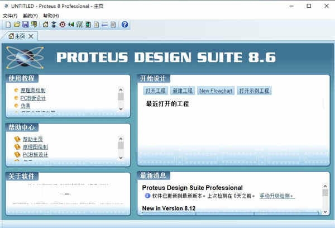
Task: Click the 帮助中心 scrollbar thumb
Action: click(121, 146)
